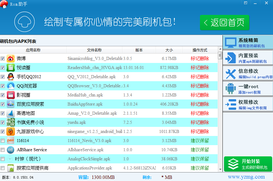
Task: Click the 返回首页 green button
Action: click(x=225, y=23)
